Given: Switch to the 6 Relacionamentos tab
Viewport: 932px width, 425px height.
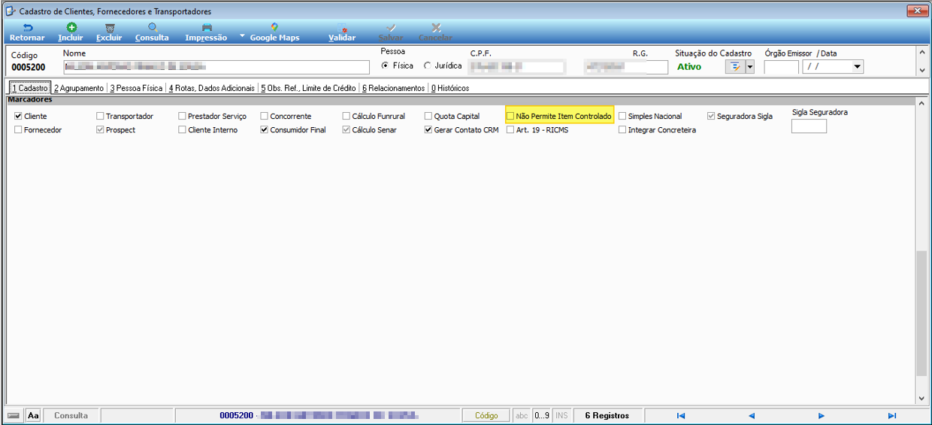Looking at the screenshot, I should [393, 88].
